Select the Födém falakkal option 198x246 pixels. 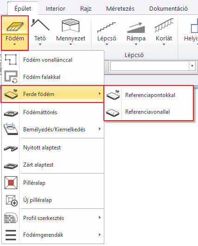pos(53,77)
